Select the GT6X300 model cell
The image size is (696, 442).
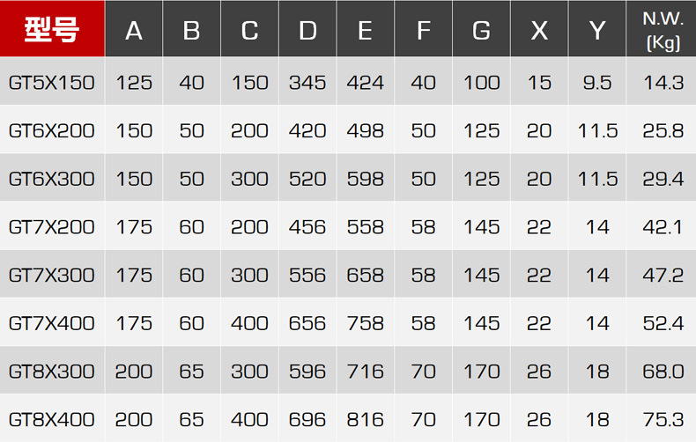(x=52, y=179)
